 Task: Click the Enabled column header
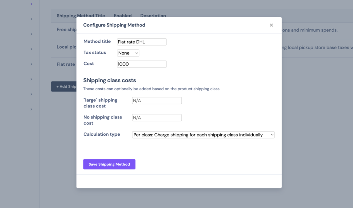pos(123,16)
